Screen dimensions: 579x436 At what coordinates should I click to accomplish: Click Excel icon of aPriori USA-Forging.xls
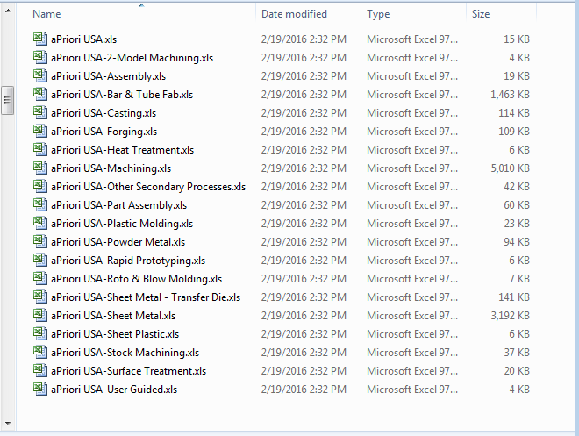[x=40, y=131]
